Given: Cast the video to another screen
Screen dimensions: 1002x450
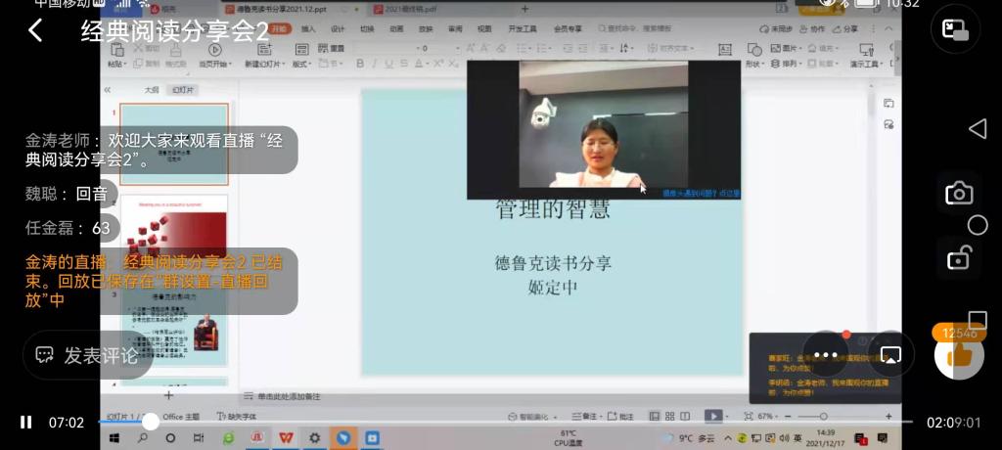Looking at the screenshot, I should [890, 354].
